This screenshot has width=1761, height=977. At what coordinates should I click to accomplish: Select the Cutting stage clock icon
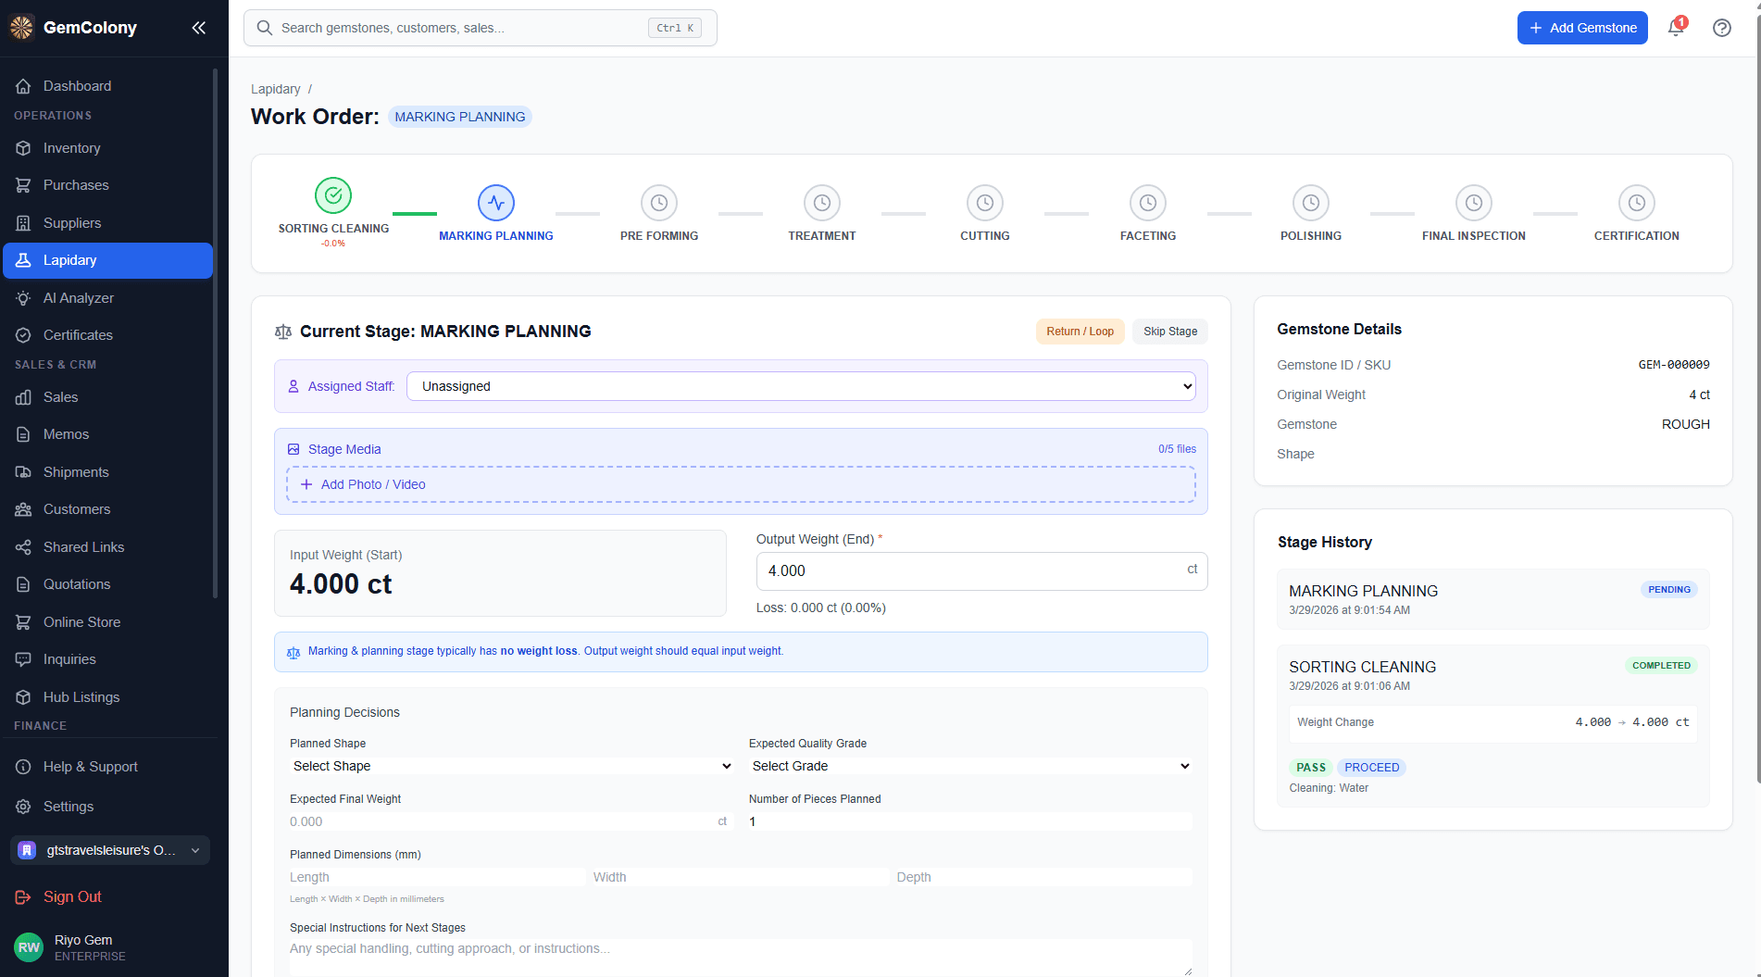coord(985,203)
